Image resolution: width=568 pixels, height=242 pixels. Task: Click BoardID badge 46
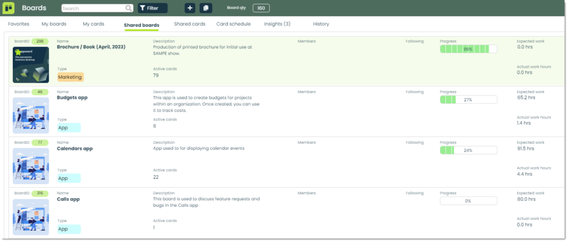[40, 92]
